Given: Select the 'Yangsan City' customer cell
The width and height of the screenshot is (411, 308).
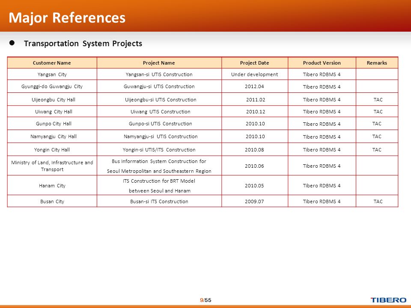Looking at the screenshot, I should 52,74.
